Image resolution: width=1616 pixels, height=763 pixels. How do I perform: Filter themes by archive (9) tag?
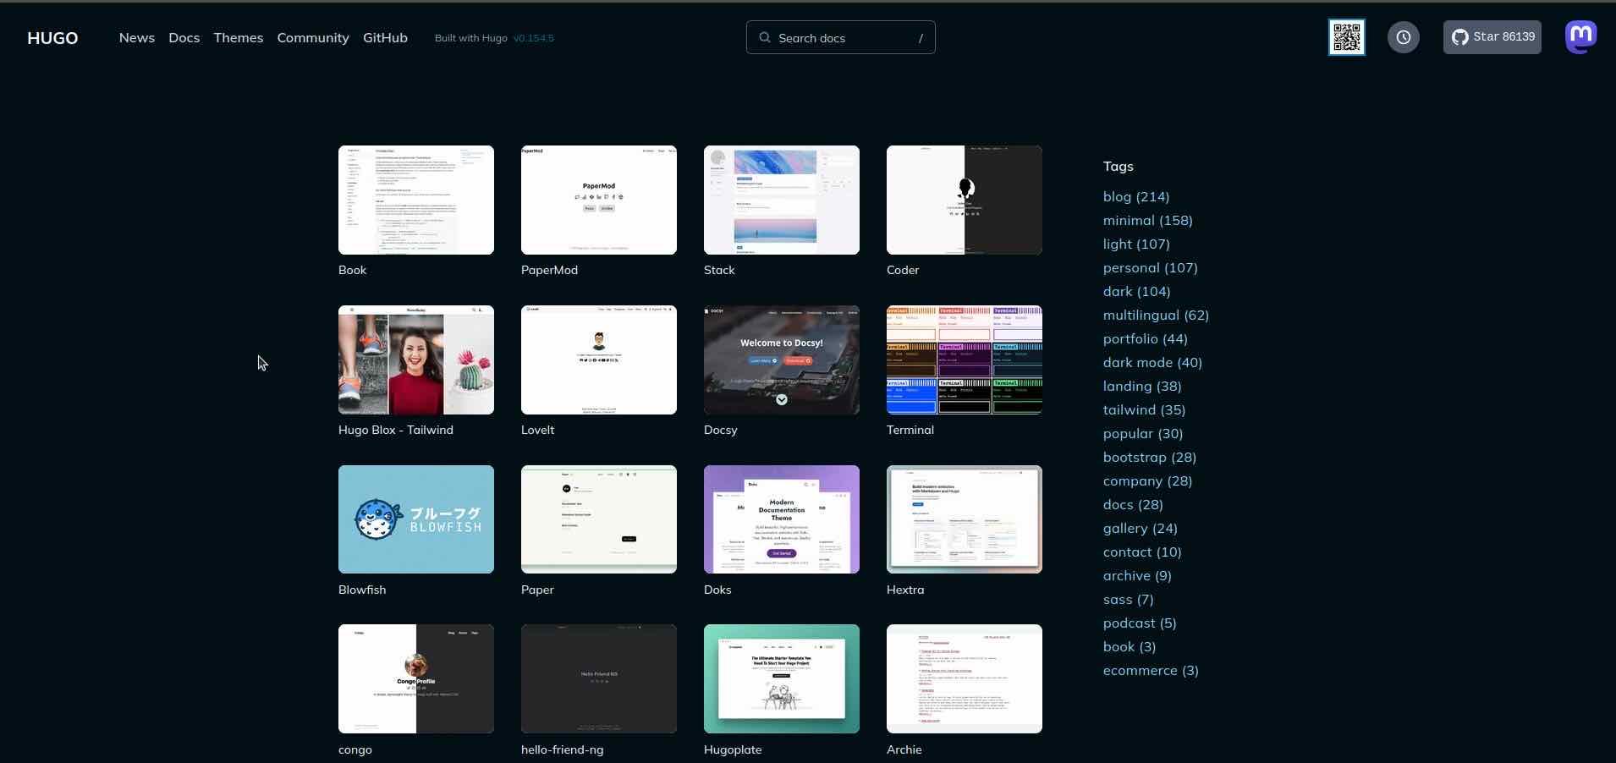point(1137,575)
